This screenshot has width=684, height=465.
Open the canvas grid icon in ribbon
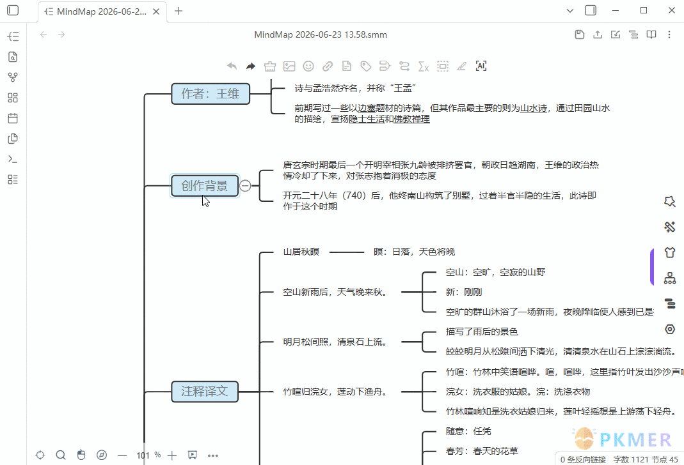(x=13, y=98)
